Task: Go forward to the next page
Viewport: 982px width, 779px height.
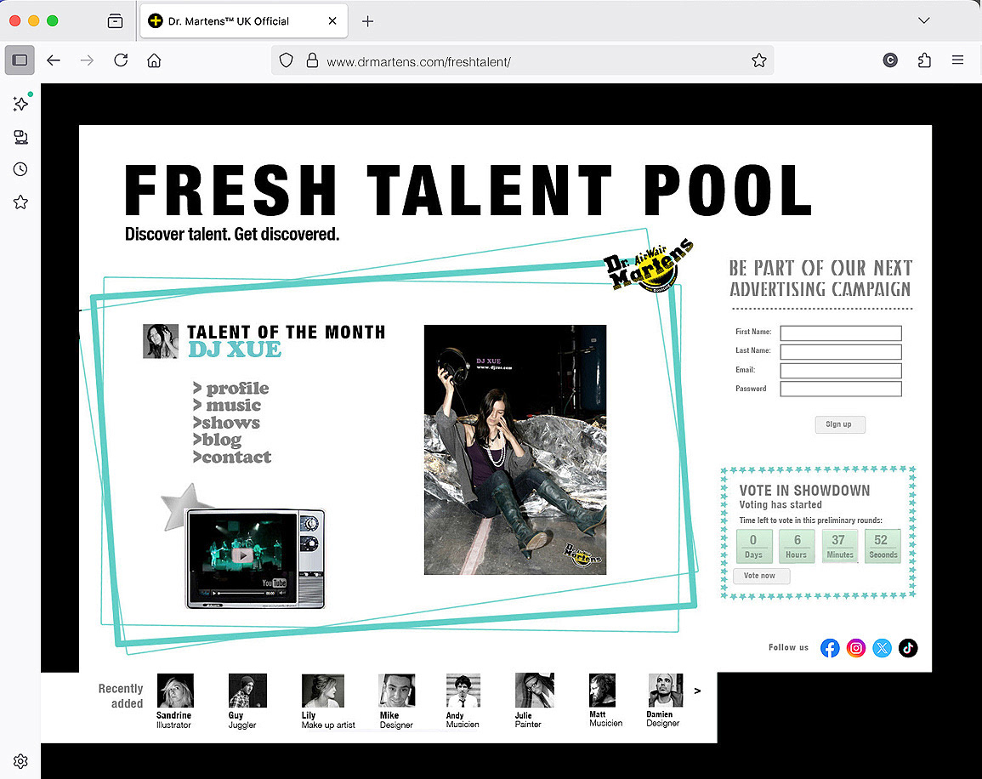Action: coord(87,60)
